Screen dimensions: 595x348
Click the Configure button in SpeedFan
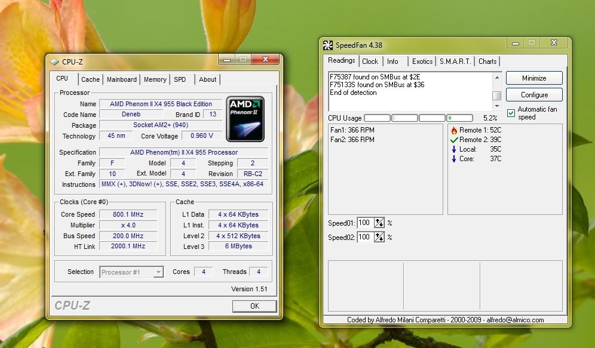pyautogui.click(x=534, y=95)
